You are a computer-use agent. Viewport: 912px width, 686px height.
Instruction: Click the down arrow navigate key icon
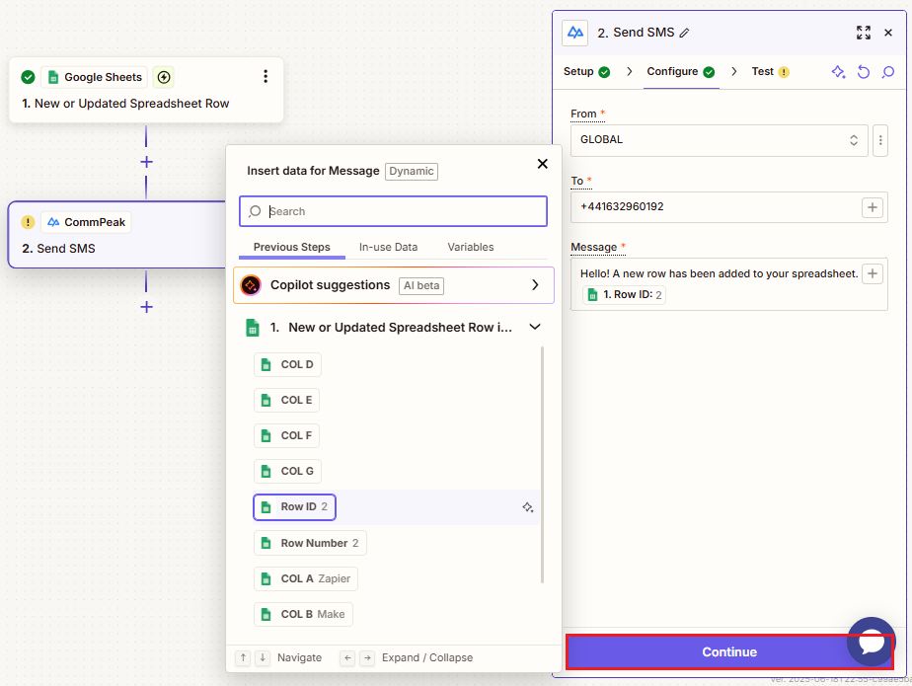(263, 657)
